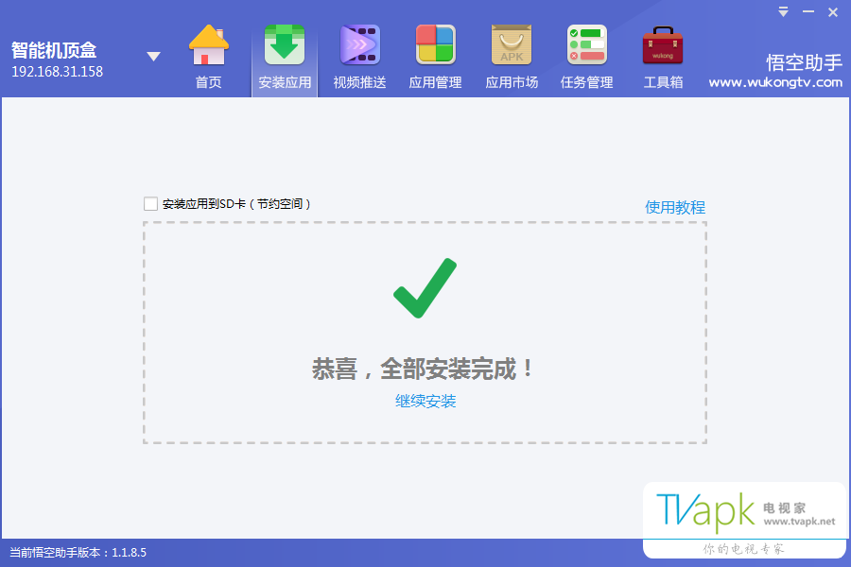Expand device list dropdown arrow
Viewport: 851px width, 567px height.
click(x=153, y=57)
